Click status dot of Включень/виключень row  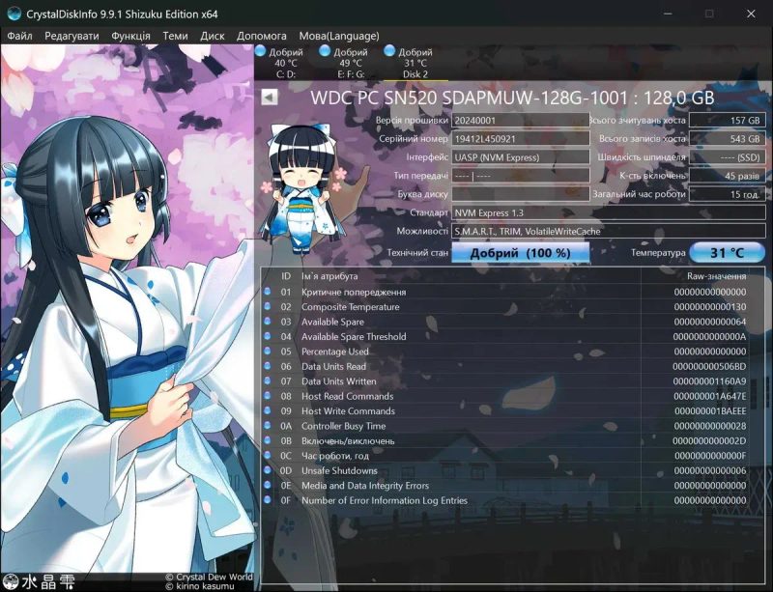268,440
